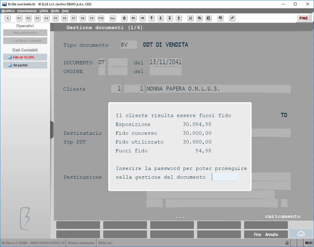Image resolution: width=314 pixels, height=247 pixels.
Task: Click the right arrow toolbar icon
Action: [x=142, y=18]
